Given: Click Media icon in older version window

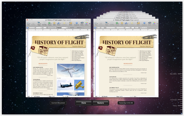Looking at the screenshot, I should coord(150,23).
